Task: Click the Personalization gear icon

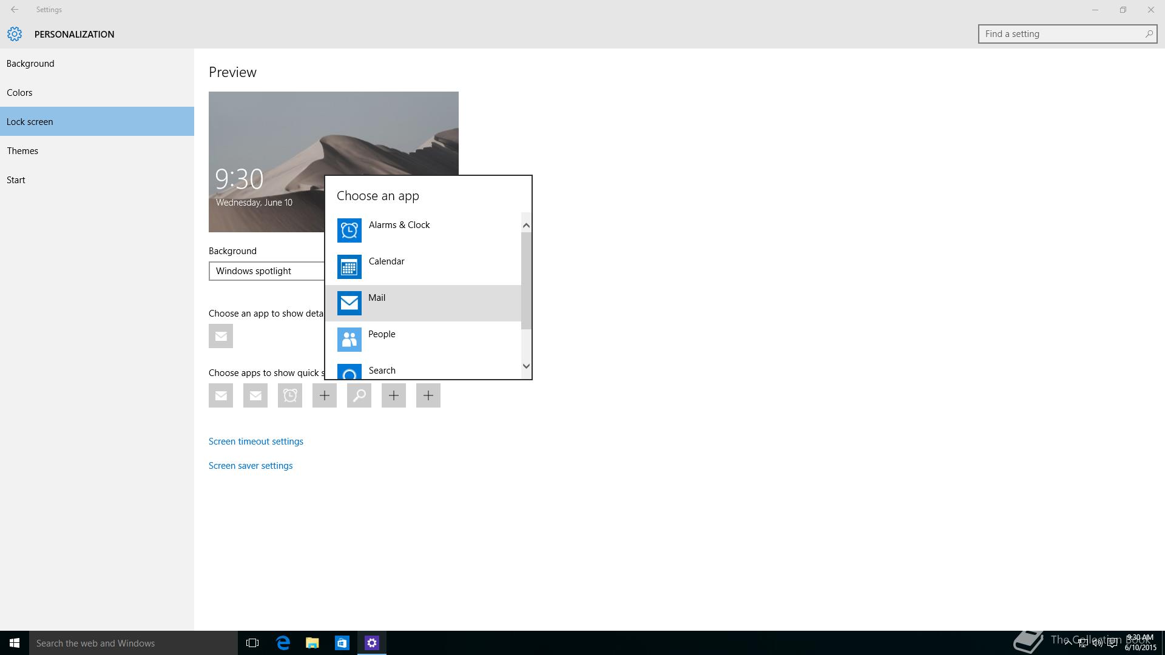Action: pyautogui.click(x=15, y=34)
